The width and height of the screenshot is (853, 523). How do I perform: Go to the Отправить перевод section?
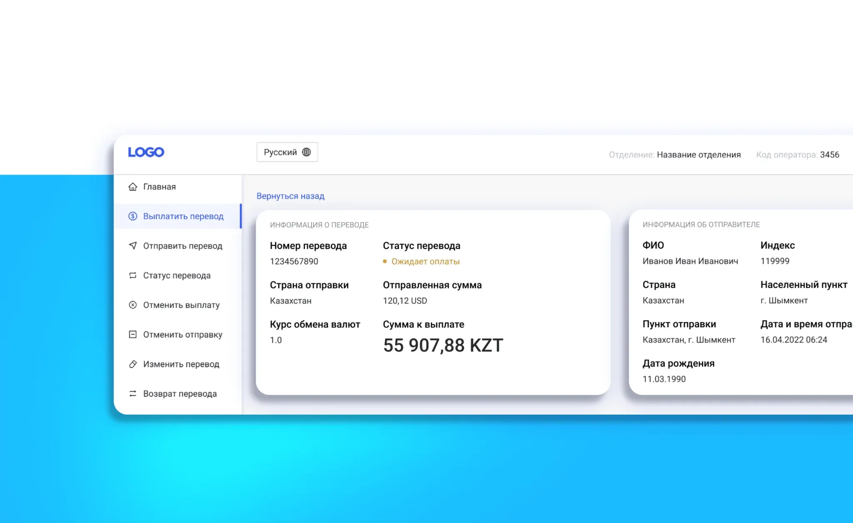pyautogui.click(x=182, y=246)
